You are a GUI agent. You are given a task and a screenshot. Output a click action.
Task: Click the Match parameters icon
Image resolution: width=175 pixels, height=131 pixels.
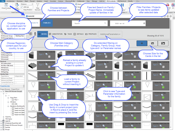point(76,4)
